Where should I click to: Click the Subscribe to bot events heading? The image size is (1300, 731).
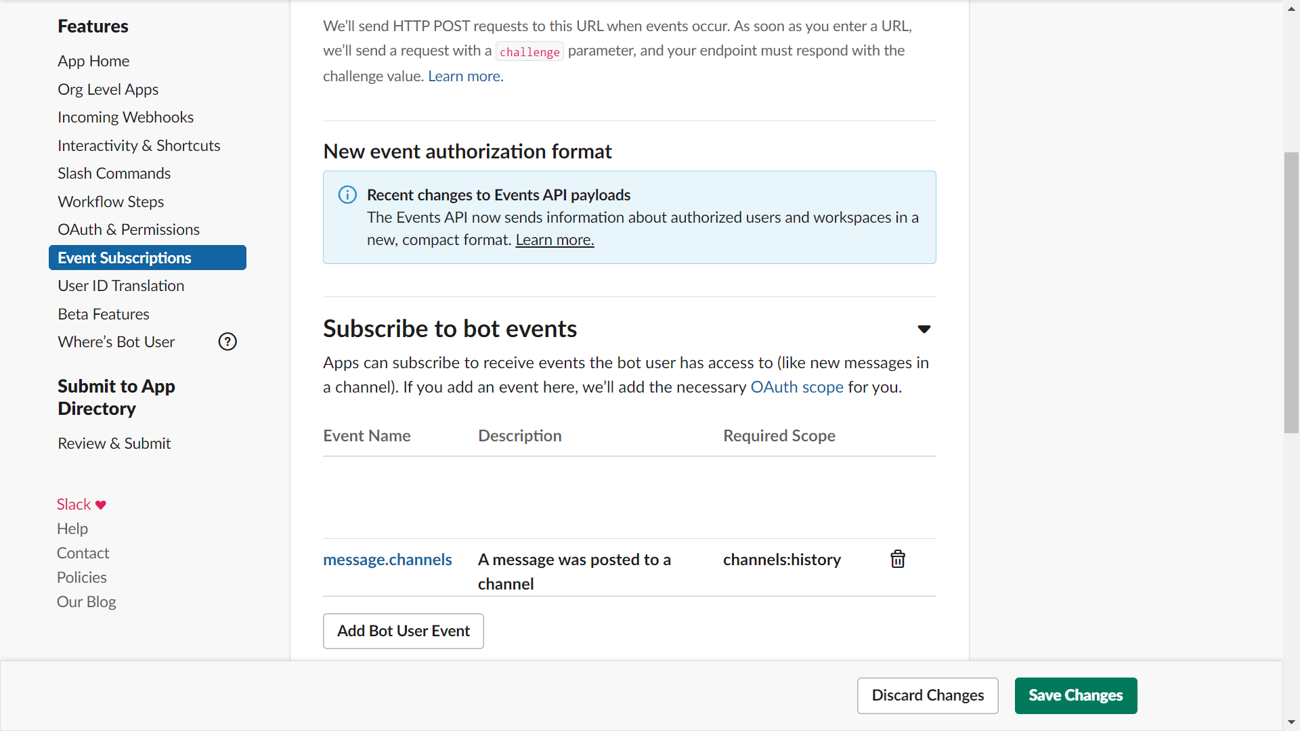(450, 329)
